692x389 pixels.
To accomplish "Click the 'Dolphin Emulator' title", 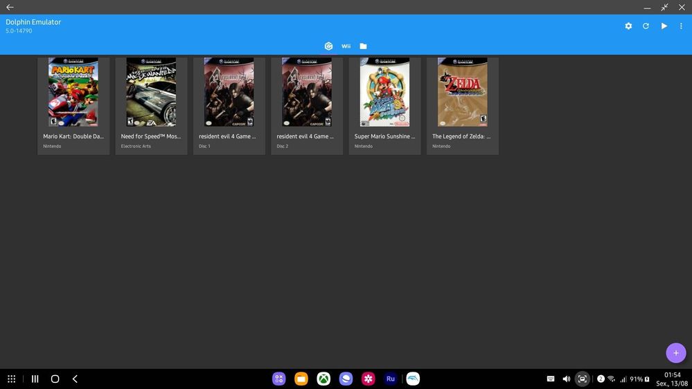I will click(x=33, y=22).
